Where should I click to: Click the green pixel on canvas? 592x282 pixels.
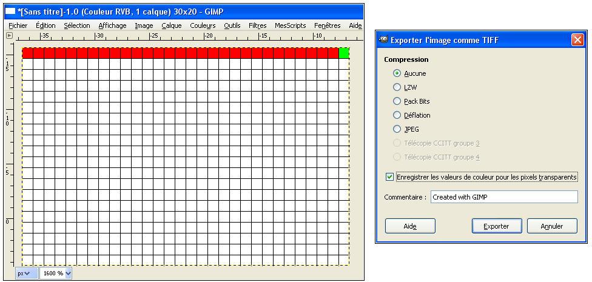point(344,53)
